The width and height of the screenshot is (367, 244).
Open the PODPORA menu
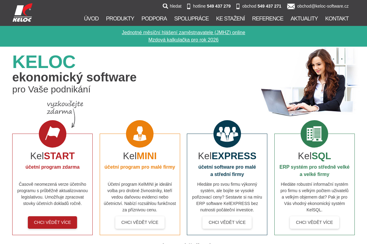[154, 18]
